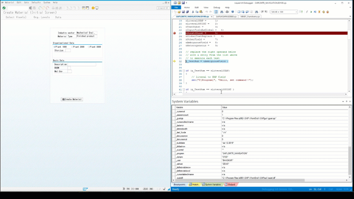Click the Step Over icon in debugger
Screen dimensions: 354x199
pyautogui.click(x=315, y=12)
